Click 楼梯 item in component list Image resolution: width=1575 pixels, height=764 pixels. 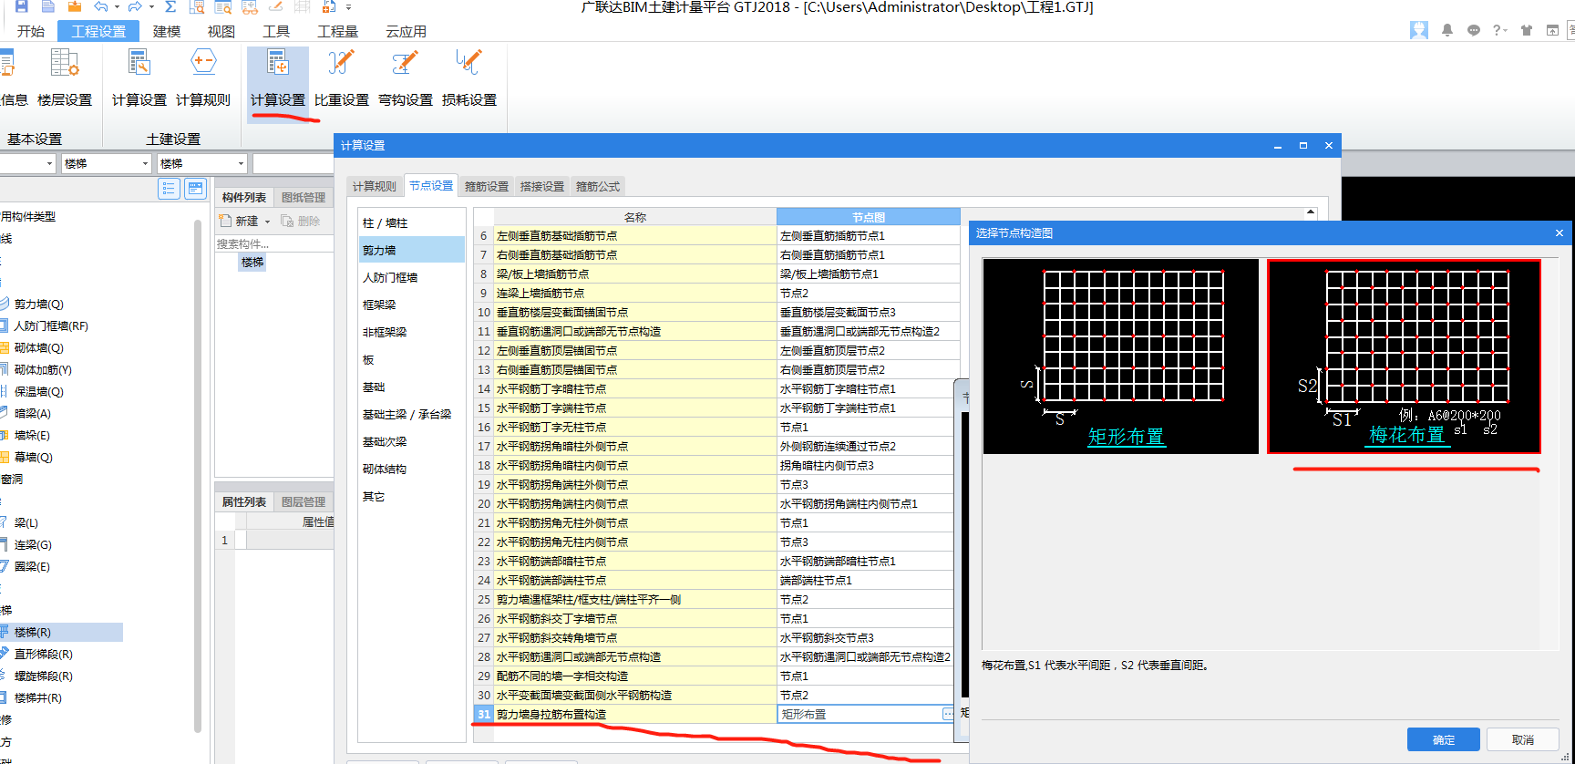[252, 262]
